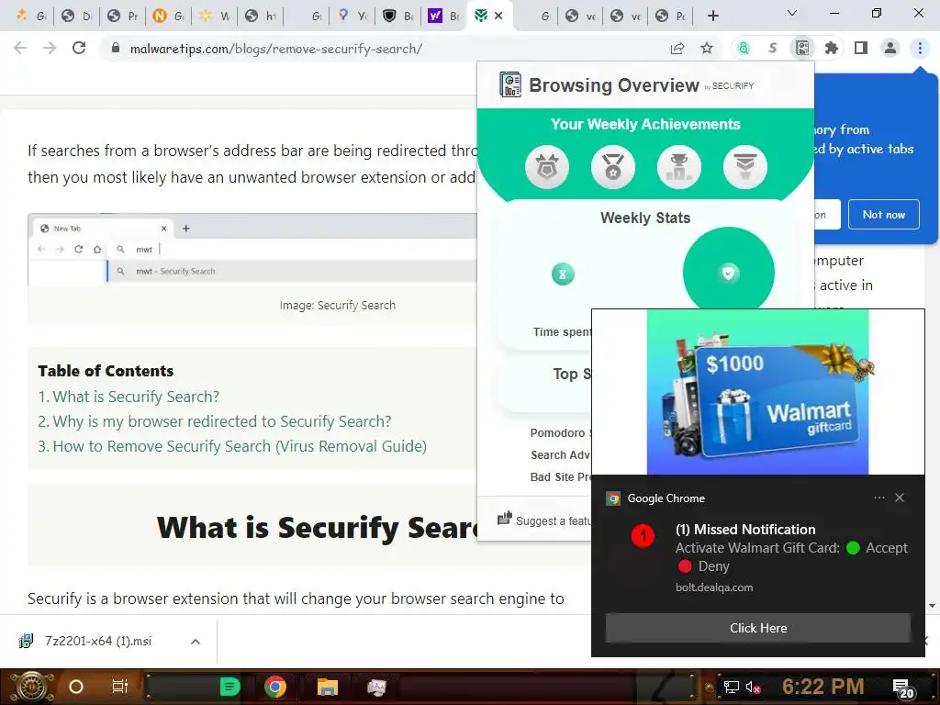
Task: Click the first badge achievement icon
Action: (547, 167)
